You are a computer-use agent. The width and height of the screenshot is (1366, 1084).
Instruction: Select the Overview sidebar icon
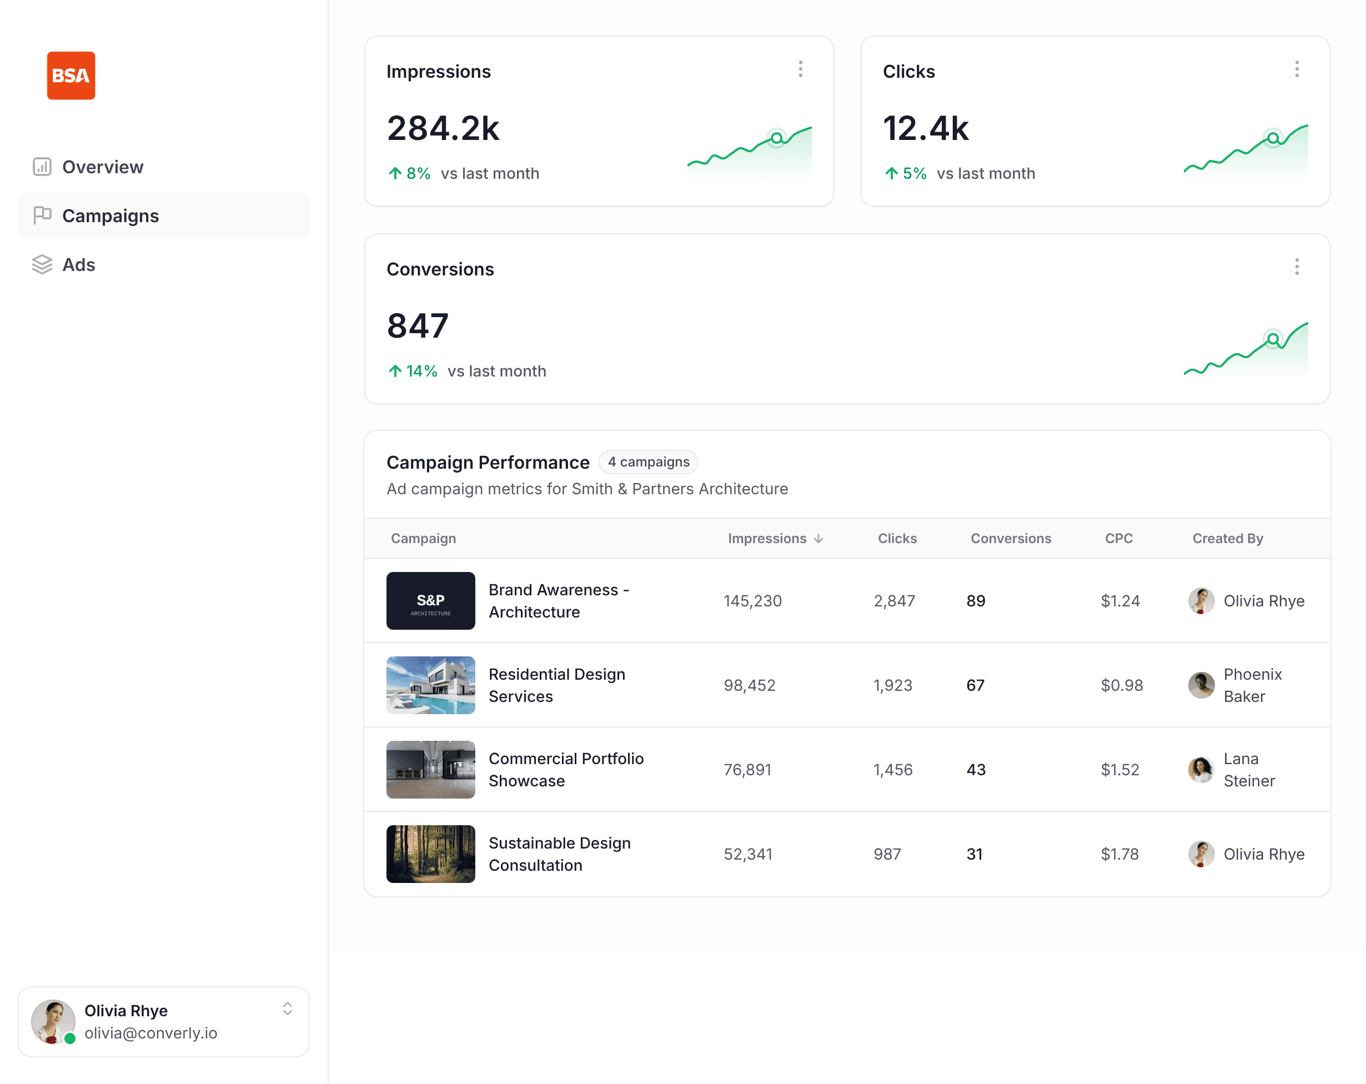42,167
